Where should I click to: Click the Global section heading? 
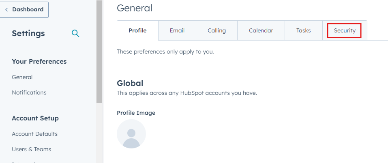130,83
